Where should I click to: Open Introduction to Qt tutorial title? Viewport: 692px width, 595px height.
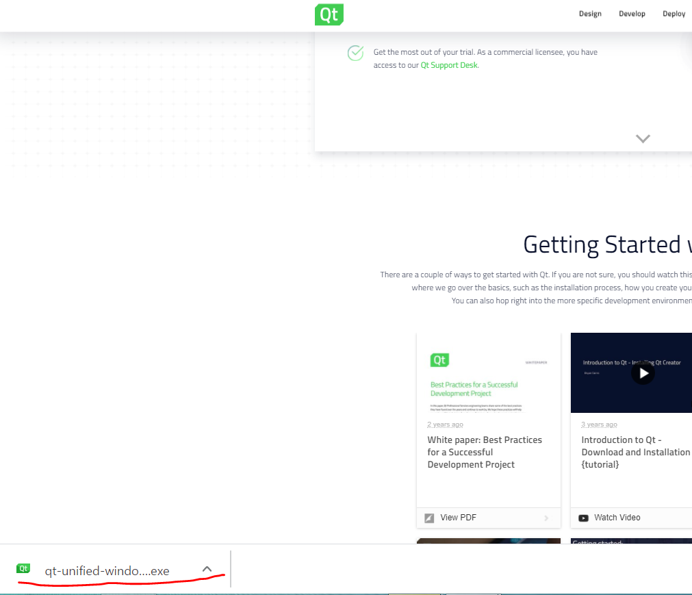(635, 452)
